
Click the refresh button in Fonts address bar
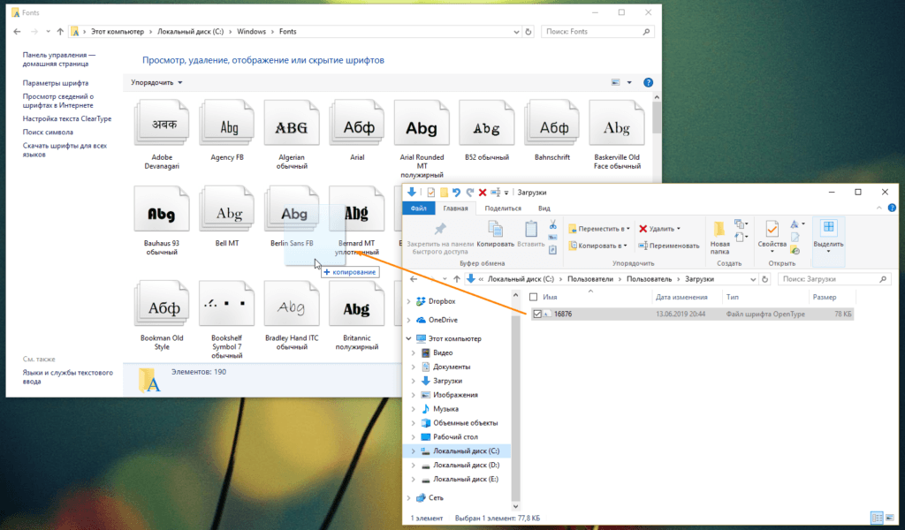point(529,32)
